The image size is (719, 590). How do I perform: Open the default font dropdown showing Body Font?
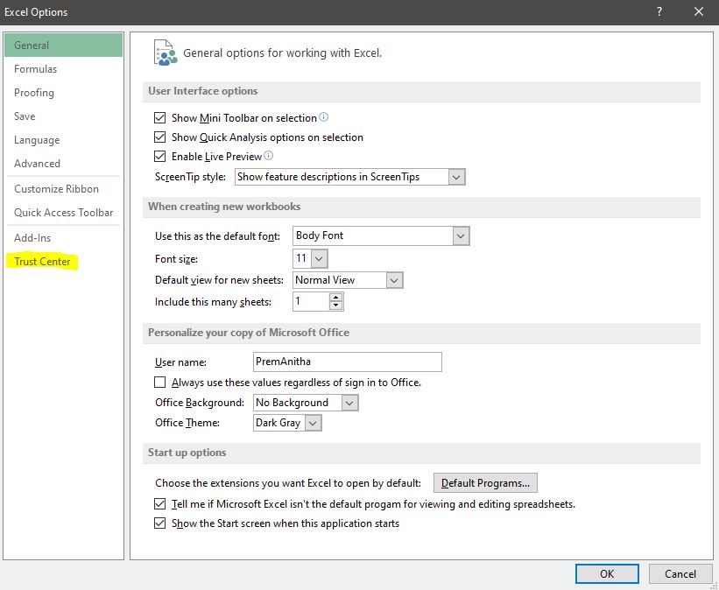[460, 235]
